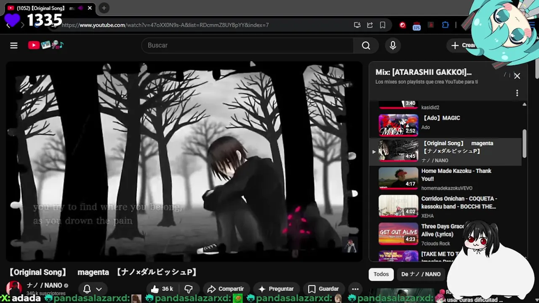The height and width of the screenshot is (303, 539).
Task: Open the NANO channel avatar
Action: [x=14, y=288]
